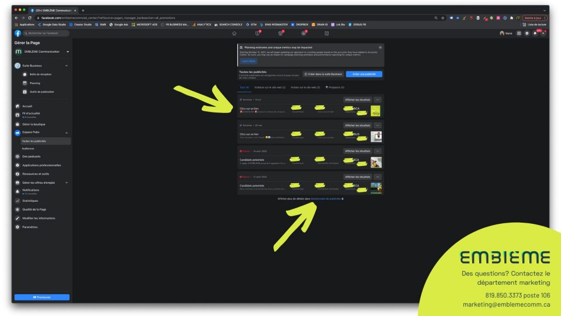Open the Creator Studio bookmark
The width and height of the screenshot is (561, 316).
coord(80,25)
